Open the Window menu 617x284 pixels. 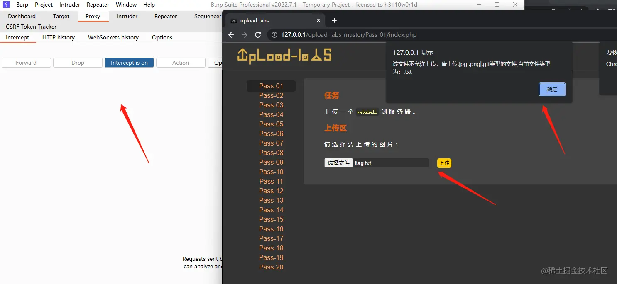[x=126, y=5]
